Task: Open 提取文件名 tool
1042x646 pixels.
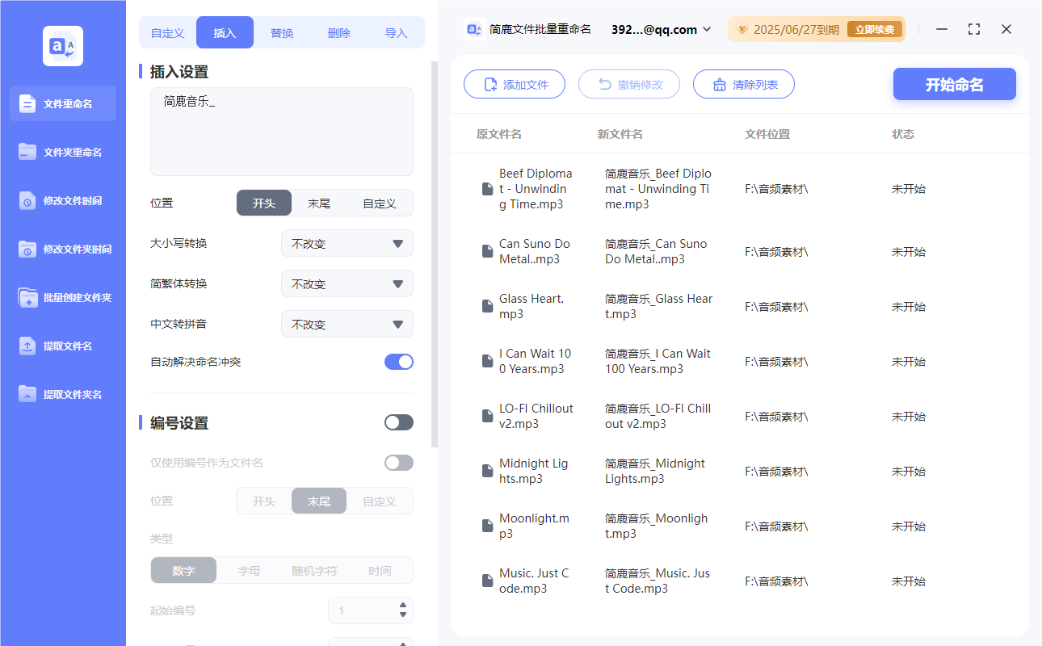Action: coord(62,346)
